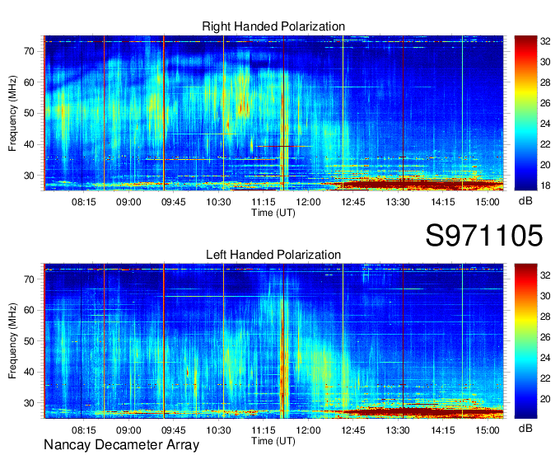
Task: Click the 18 value on the Right Handed colorbar
Action: click(545, 185)
